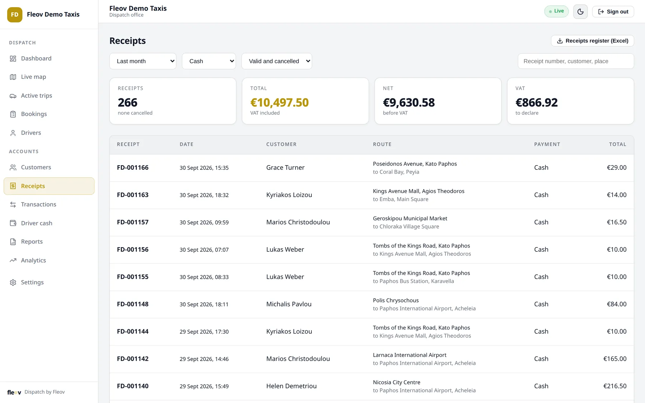Click customer Grace Turner
Image resolution: width=645 pixels, height=403 pixels.
click(x=285, y=168)
